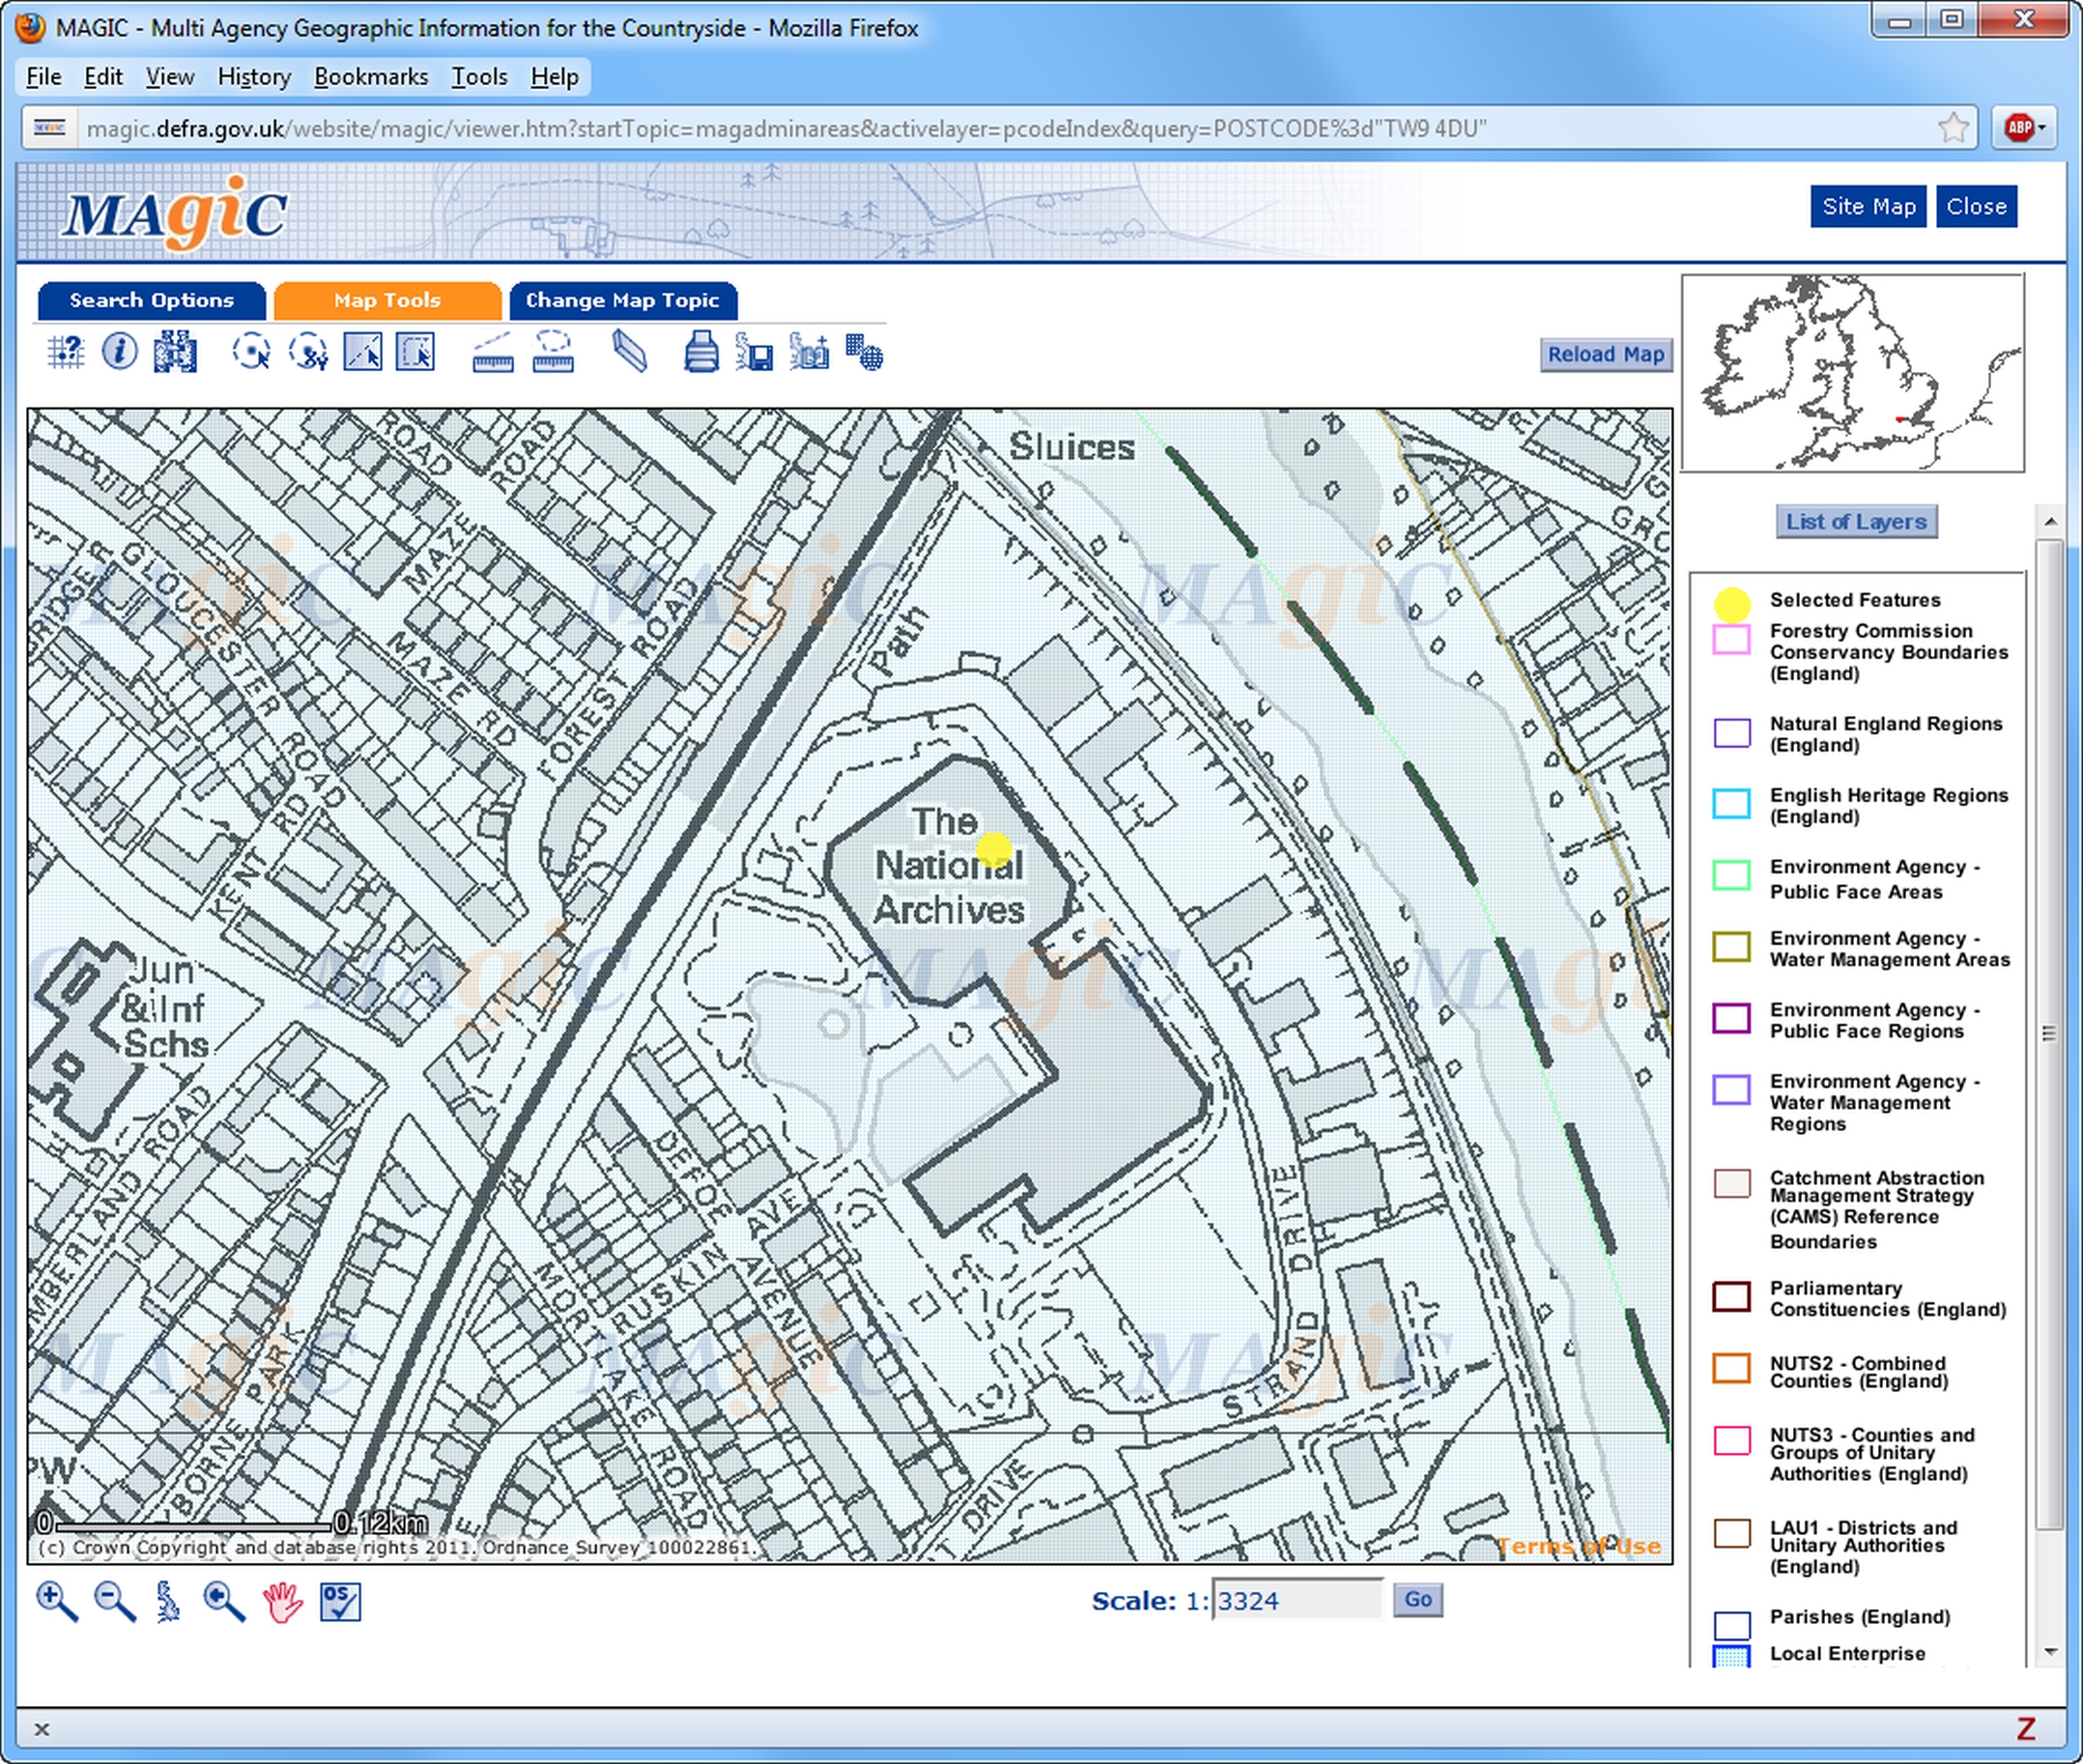Open the View menu
Viewport: 2083px width, 1764px height.
pos(170,77)
